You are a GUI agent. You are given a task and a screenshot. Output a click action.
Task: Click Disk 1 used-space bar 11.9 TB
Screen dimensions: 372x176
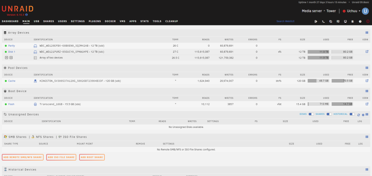tap(318, 51)
